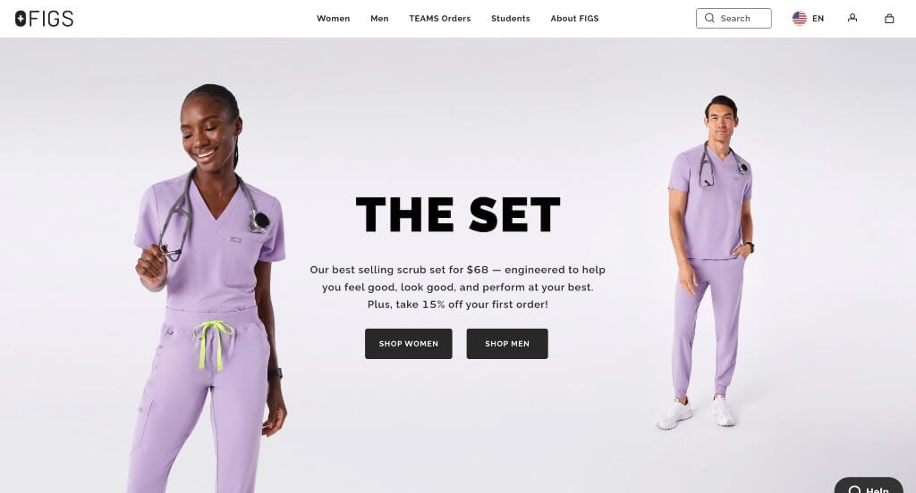Viewport: 916px width, 493px height.
Task: Click the SHOP MEN button
Action: [507, 344]
